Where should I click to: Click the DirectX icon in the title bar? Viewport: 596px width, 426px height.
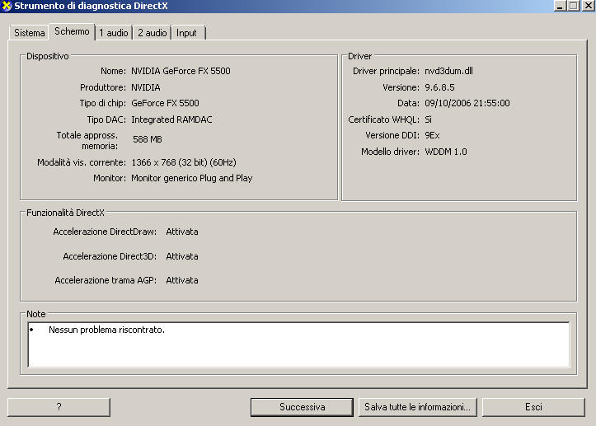coord(7,7)
